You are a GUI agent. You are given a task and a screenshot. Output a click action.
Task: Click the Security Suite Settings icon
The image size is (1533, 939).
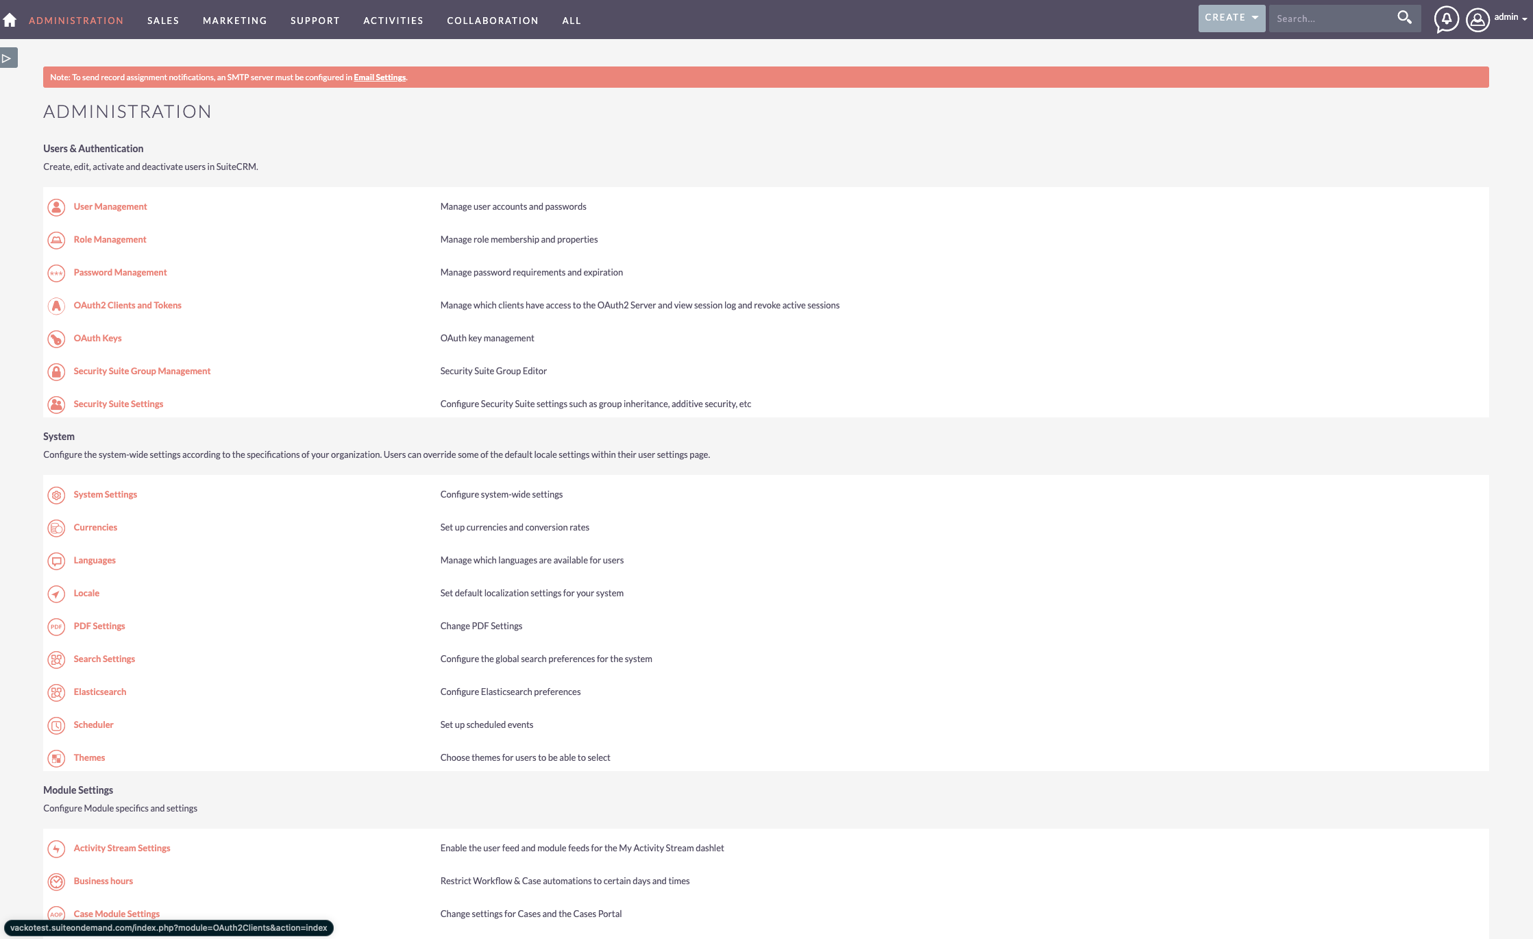pos(56,404)
